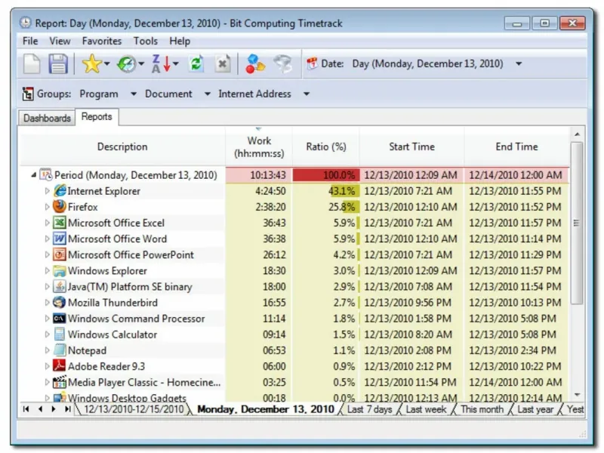
Task: Open the clock history dropdown arrow
Action: [141, 64]
